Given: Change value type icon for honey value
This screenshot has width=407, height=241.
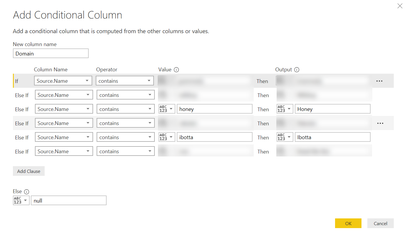Looking at the screenshot, I should [167, 109].
